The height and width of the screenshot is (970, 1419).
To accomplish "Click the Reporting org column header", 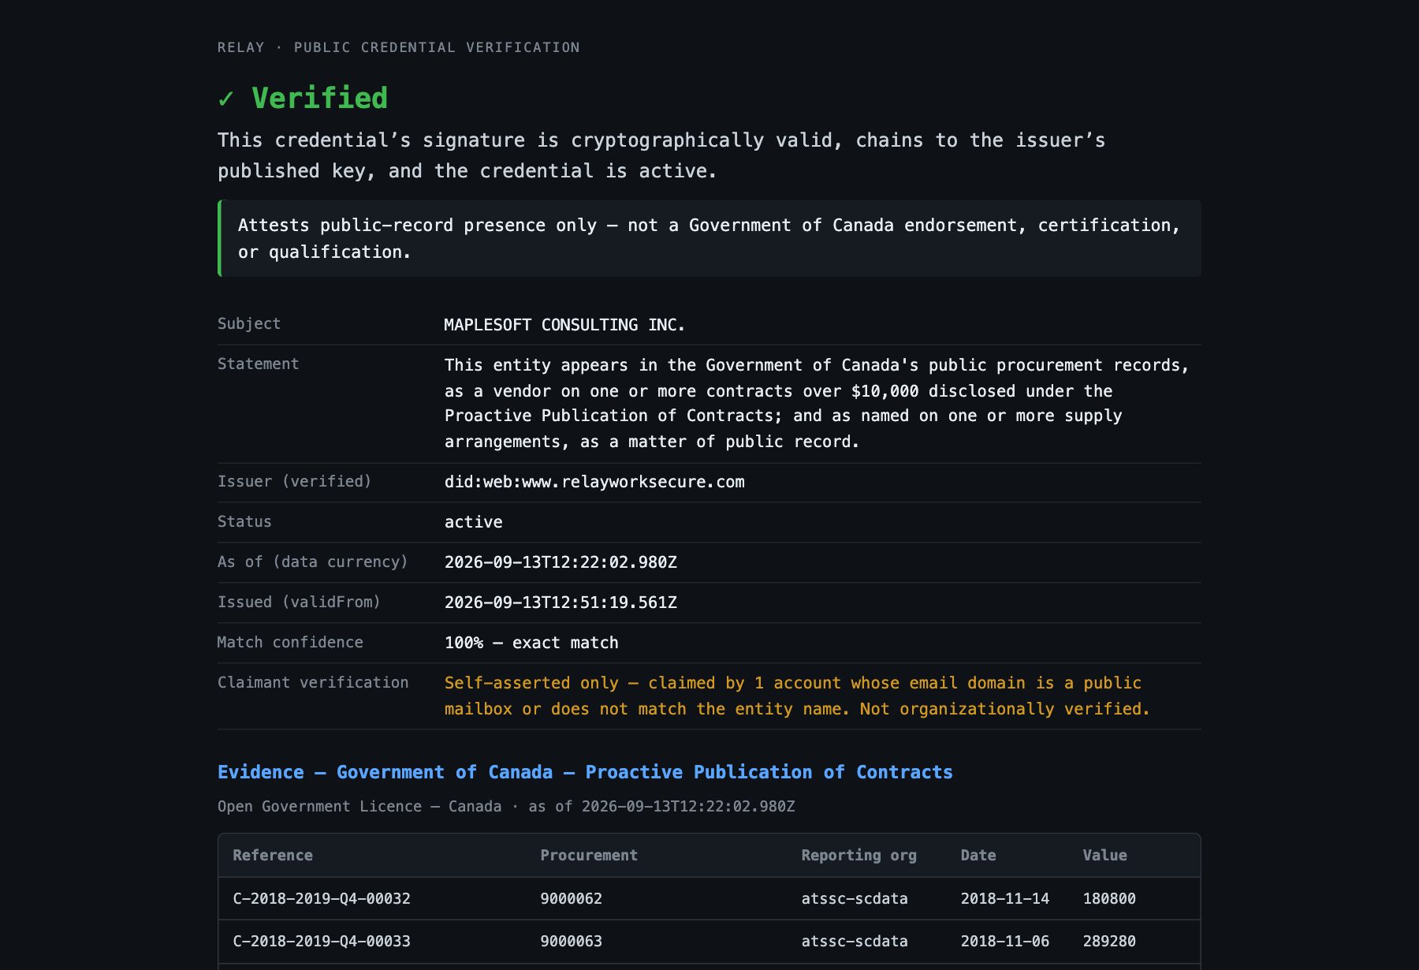I will [x=858, y=855].
